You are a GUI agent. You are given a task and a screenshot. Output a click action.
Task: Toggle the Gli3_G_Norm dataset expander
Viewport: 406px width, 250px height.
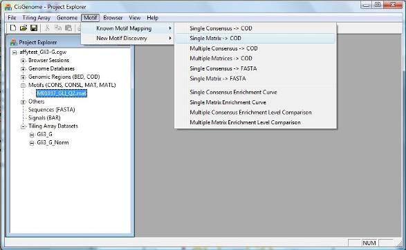[x=32, y=143]
